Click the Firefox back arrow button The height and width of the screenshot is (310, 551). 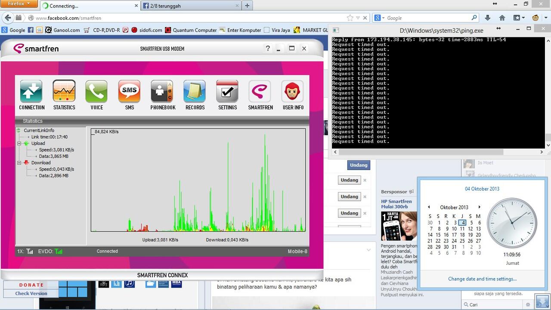(x=7, y=18)
